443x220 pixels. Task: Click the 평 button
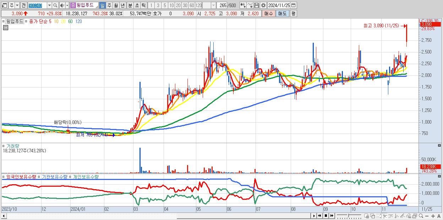[x=293, y=13]
